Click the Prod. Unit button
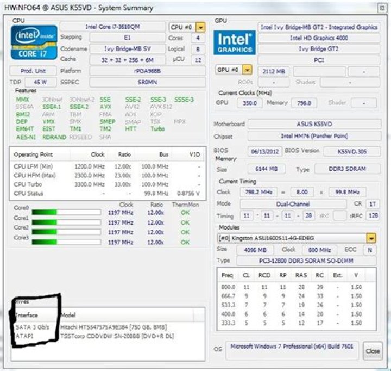Screen dimensions: 391x371 tap(33, 71)
